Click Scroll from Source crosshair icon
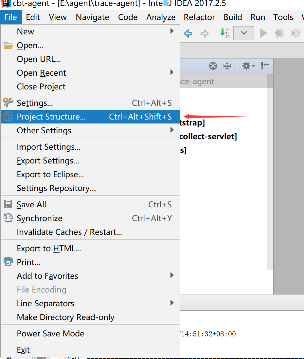 coord(213,66)
